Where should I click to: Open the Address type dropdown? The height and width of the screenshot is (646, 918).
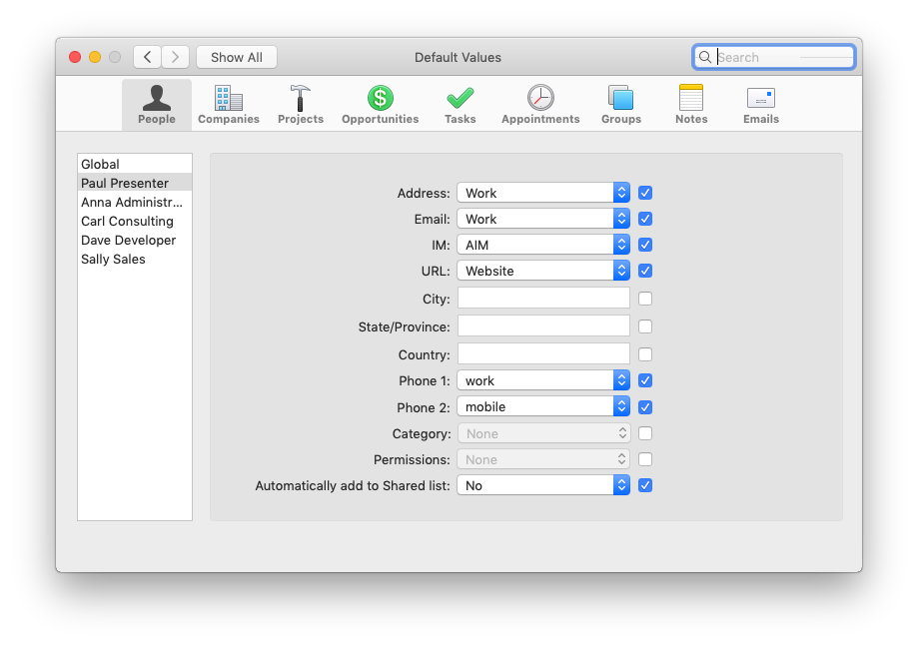[x=543, y=193]
